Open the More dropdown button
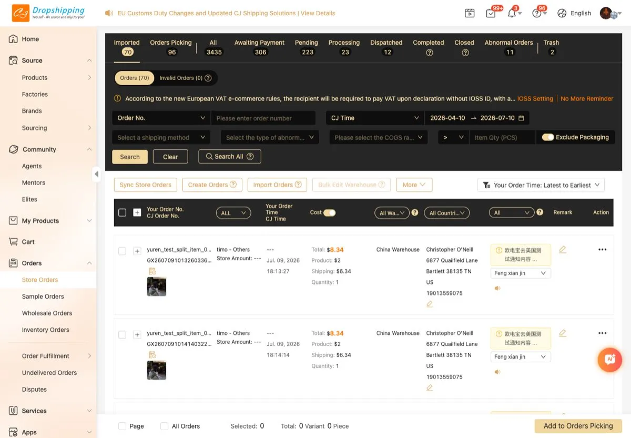Screen dimensions: 631x438 tap(414, 185)
